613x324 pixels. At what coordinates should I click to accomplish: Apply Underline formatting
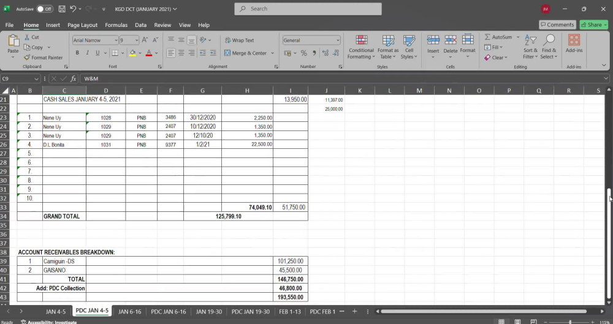point(97,53)
